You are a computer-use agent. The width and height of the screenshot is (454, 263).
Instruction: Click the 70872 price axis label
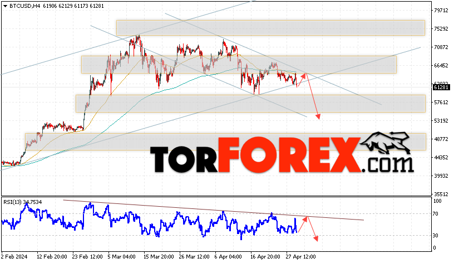point(441,47)
